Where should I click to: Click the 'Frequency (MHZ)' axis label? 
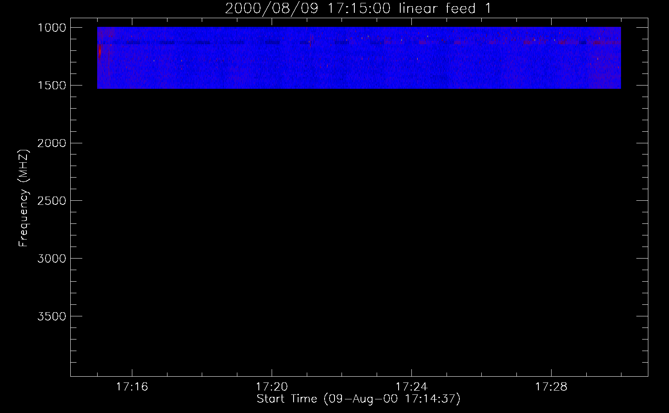tap(24, 198)
